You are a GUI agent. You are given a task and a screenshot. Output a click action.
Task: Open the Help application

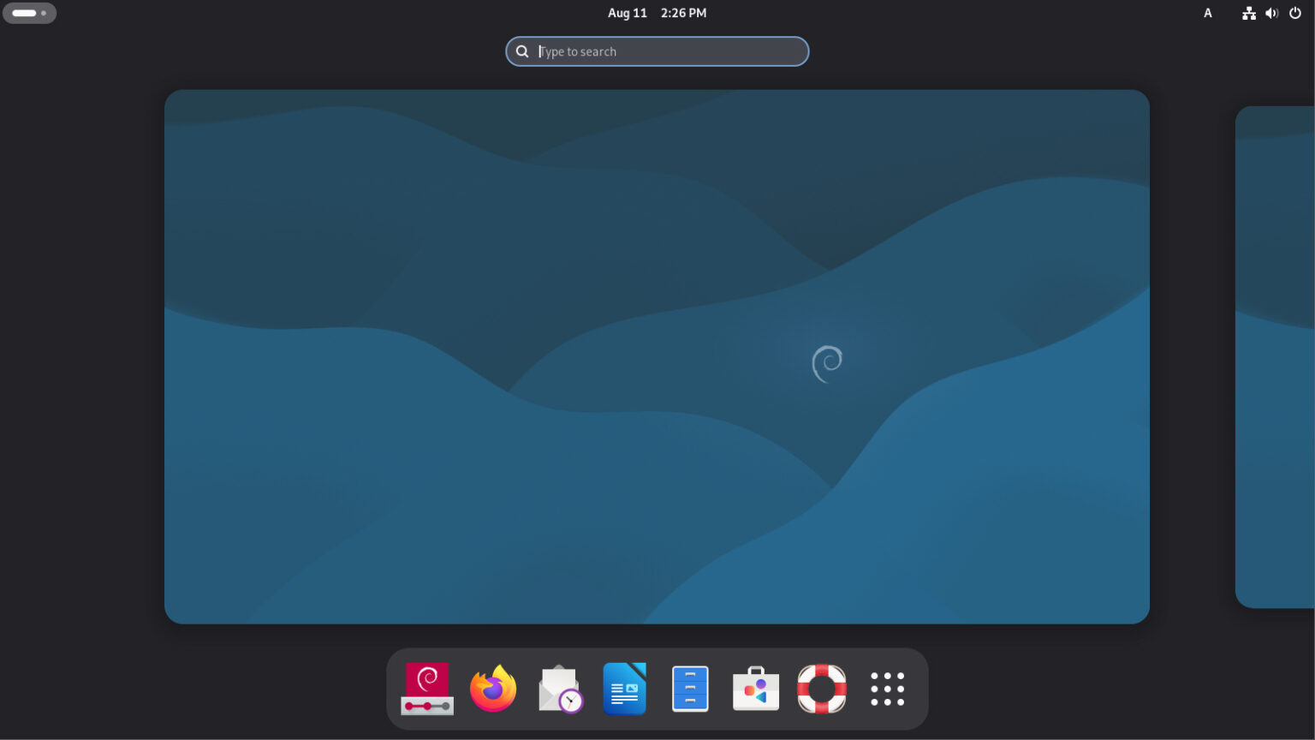(x=821, y=689)
